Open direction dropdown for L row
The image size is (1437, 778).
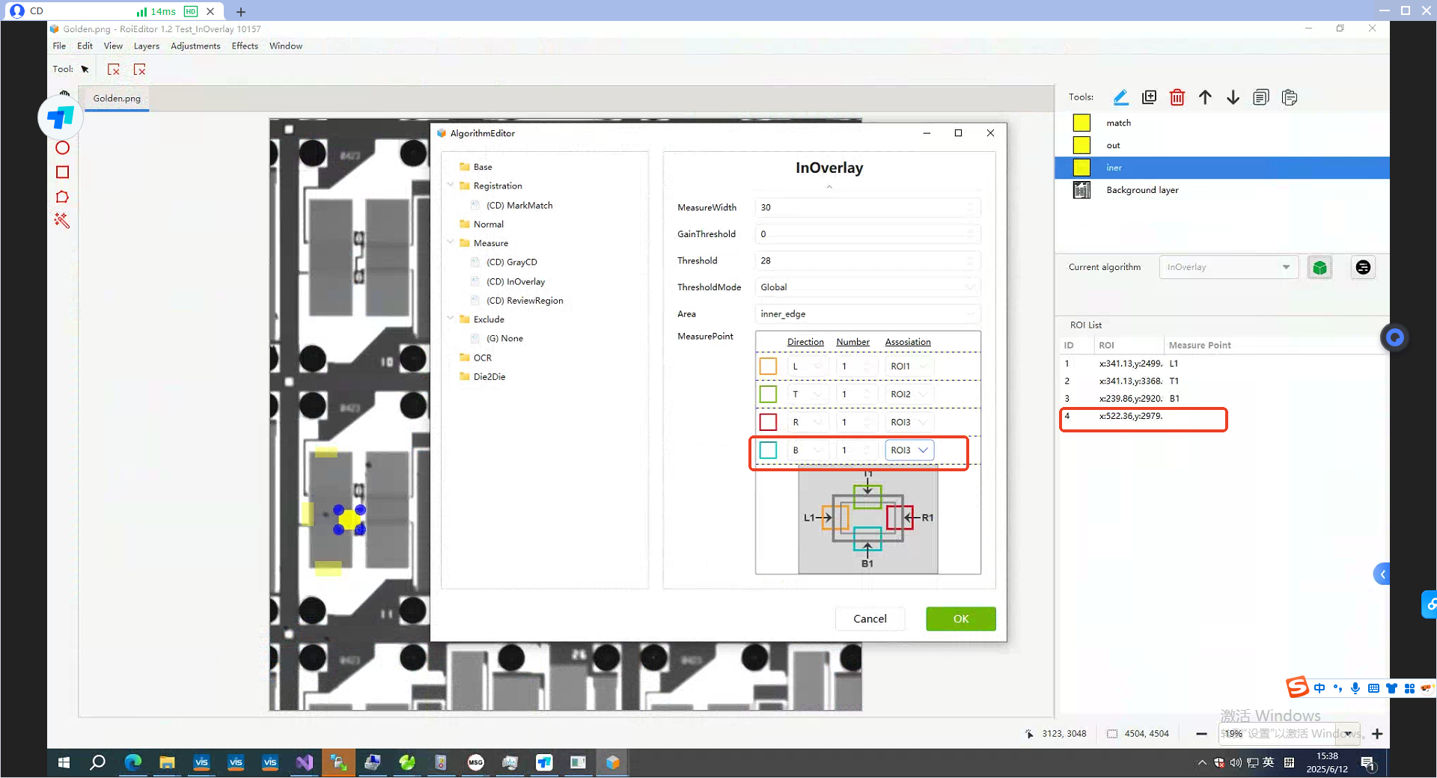[x=807, y=367]
